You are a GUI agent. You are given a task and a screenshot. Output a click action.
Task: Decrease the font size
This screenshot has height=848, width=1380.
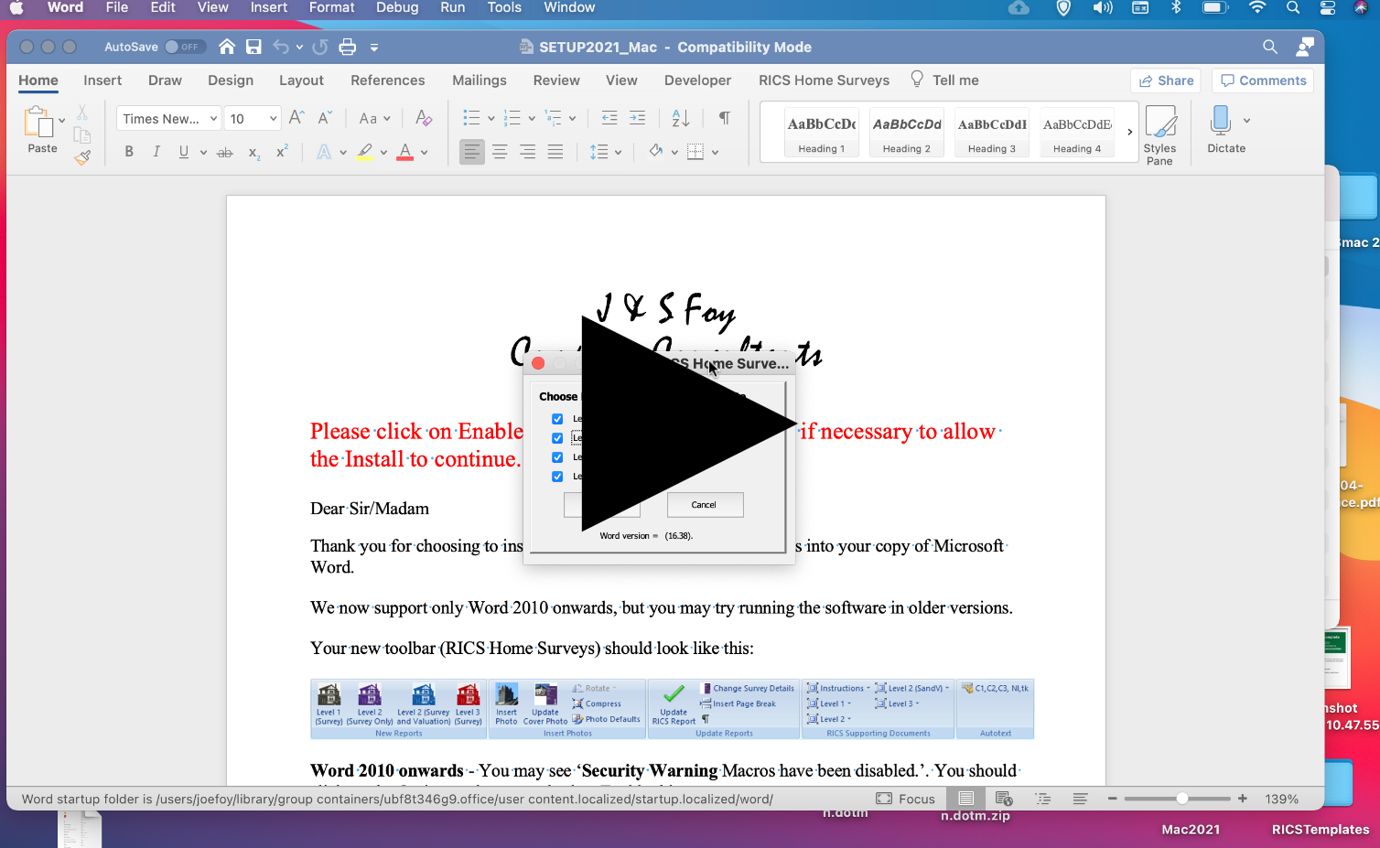tap(325, 118)
